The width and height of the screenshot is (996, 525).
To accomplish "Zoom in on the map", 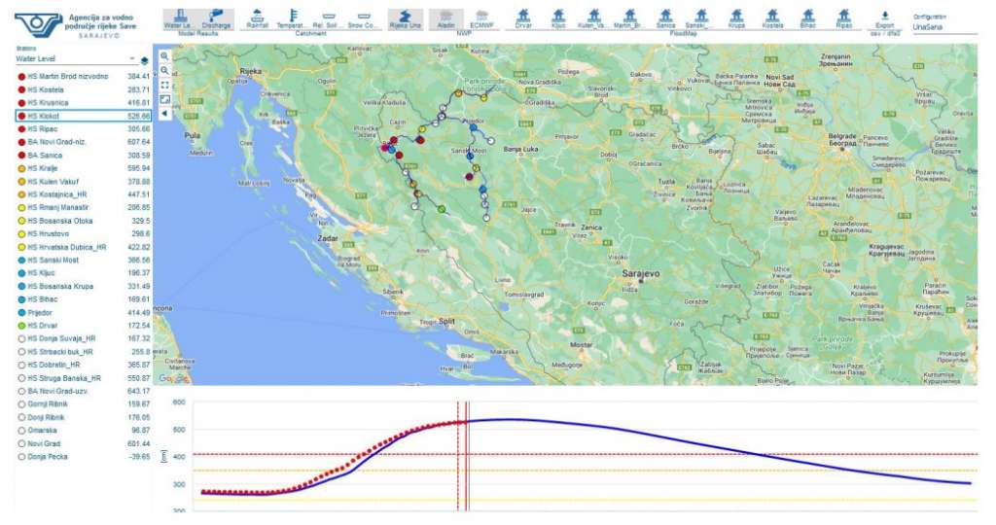I will (x=164, y=56).
